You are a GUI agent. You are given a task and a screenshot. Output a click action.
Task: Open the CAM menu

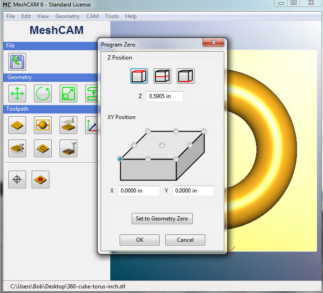92,16
